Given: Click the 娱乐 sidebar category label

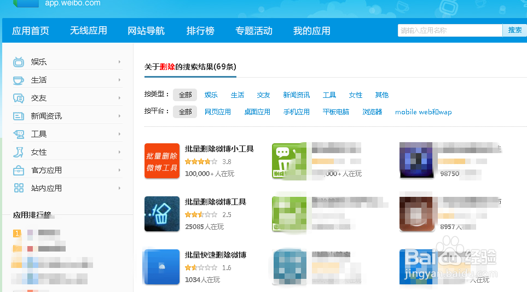Looking at the screenshot, I should pyautogui.click(x=39, y=62).
